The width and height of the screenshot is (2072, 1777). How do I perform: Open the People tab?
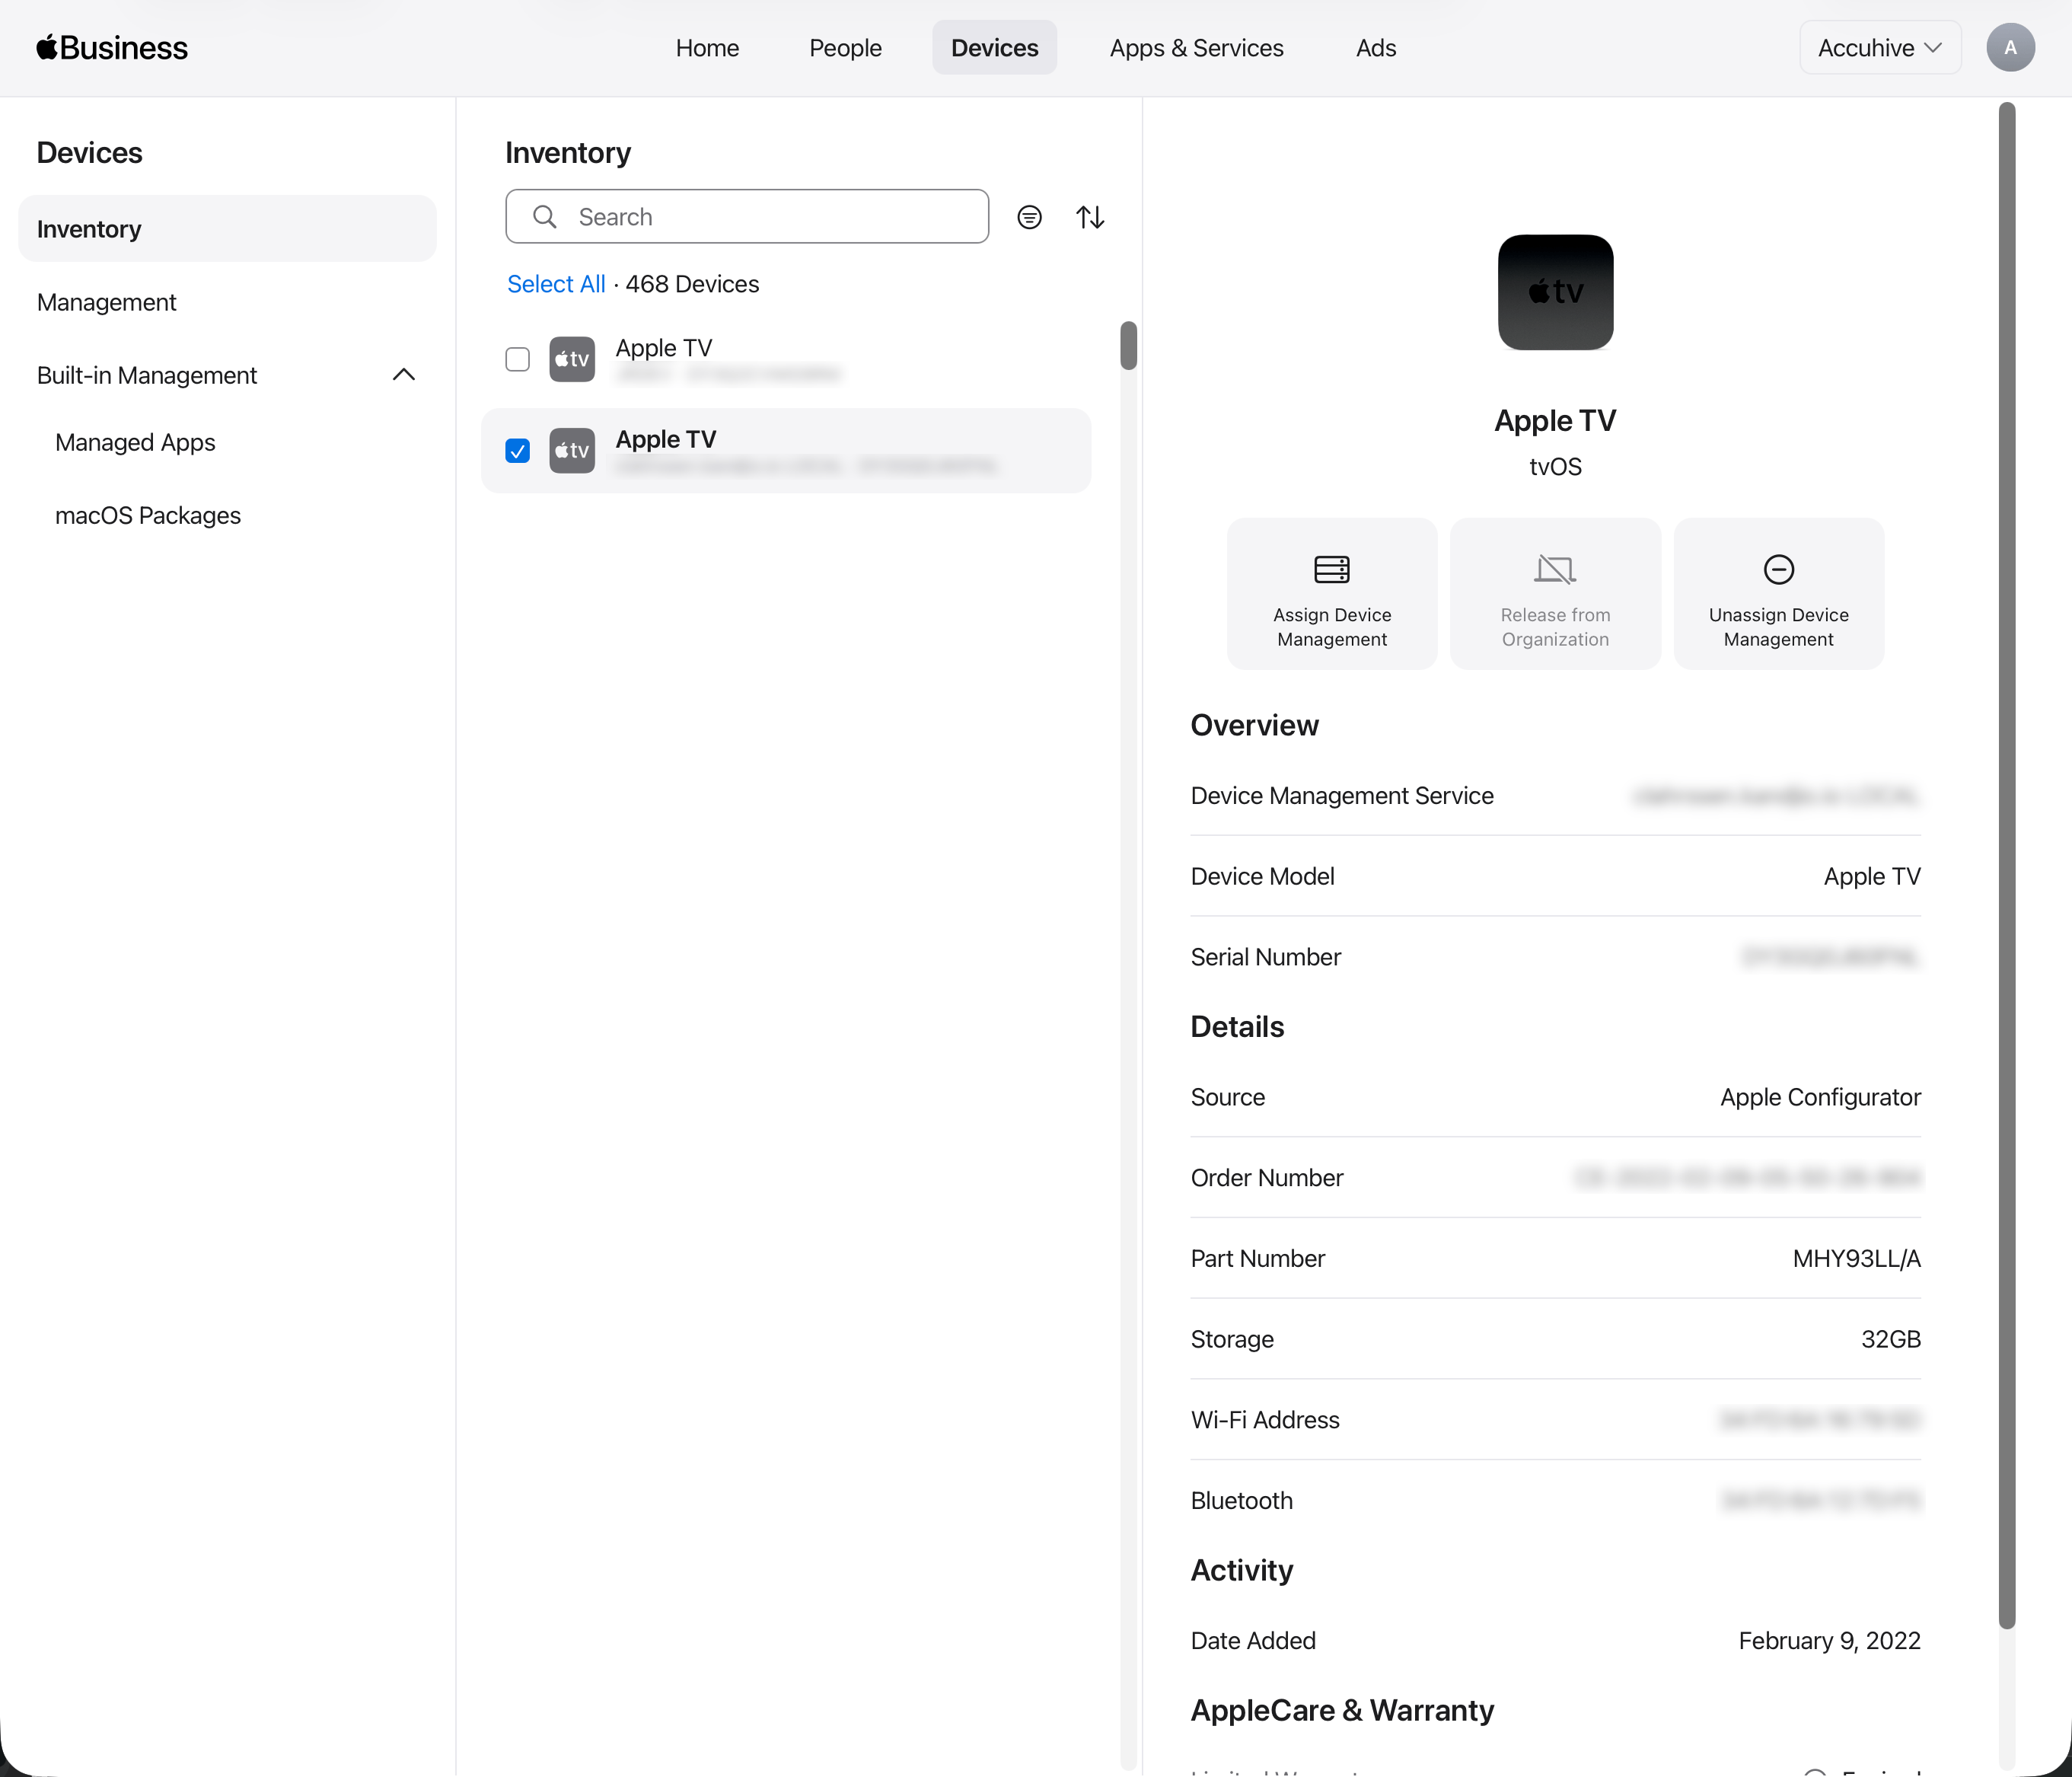click(845, 48)
